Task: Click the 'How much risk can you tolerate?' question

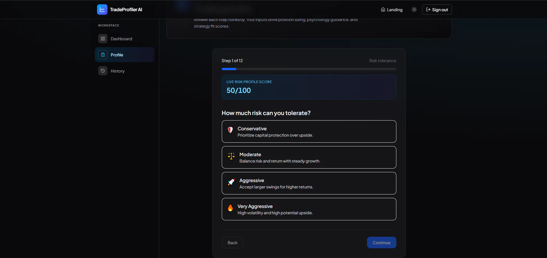Action: 266,113
